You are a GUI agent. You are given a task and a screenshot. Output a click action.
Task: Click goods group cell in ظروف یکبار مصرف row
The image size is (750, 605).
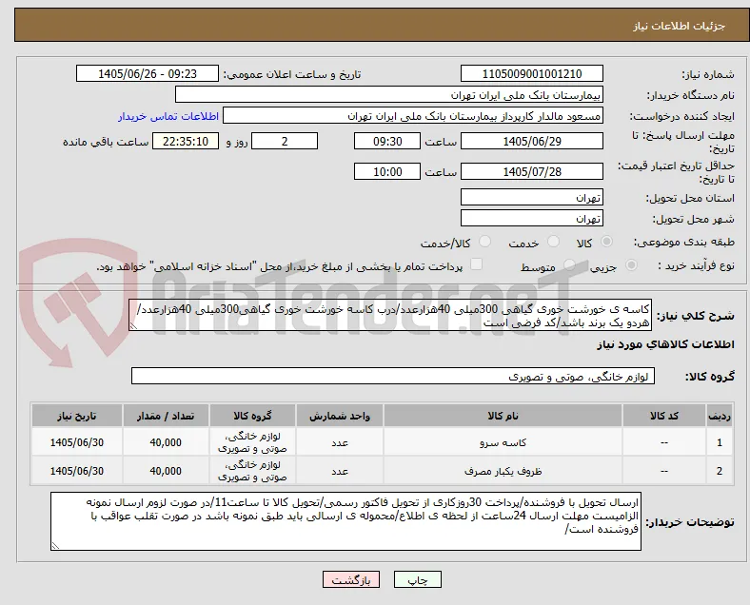[x=252, y=471]
